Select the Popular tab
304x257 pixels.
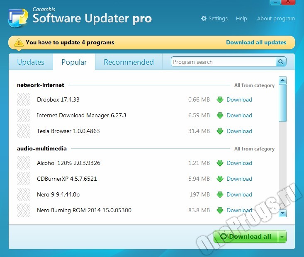pyautogui.click(x=74, y=62)
